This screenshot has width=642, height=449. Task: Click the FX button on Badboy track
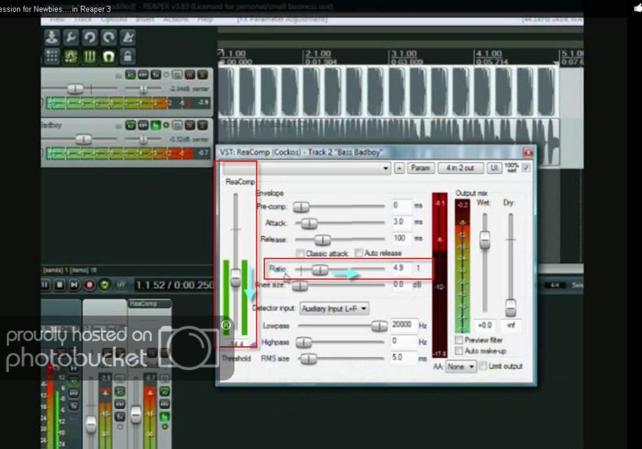[x=154, y=125]
